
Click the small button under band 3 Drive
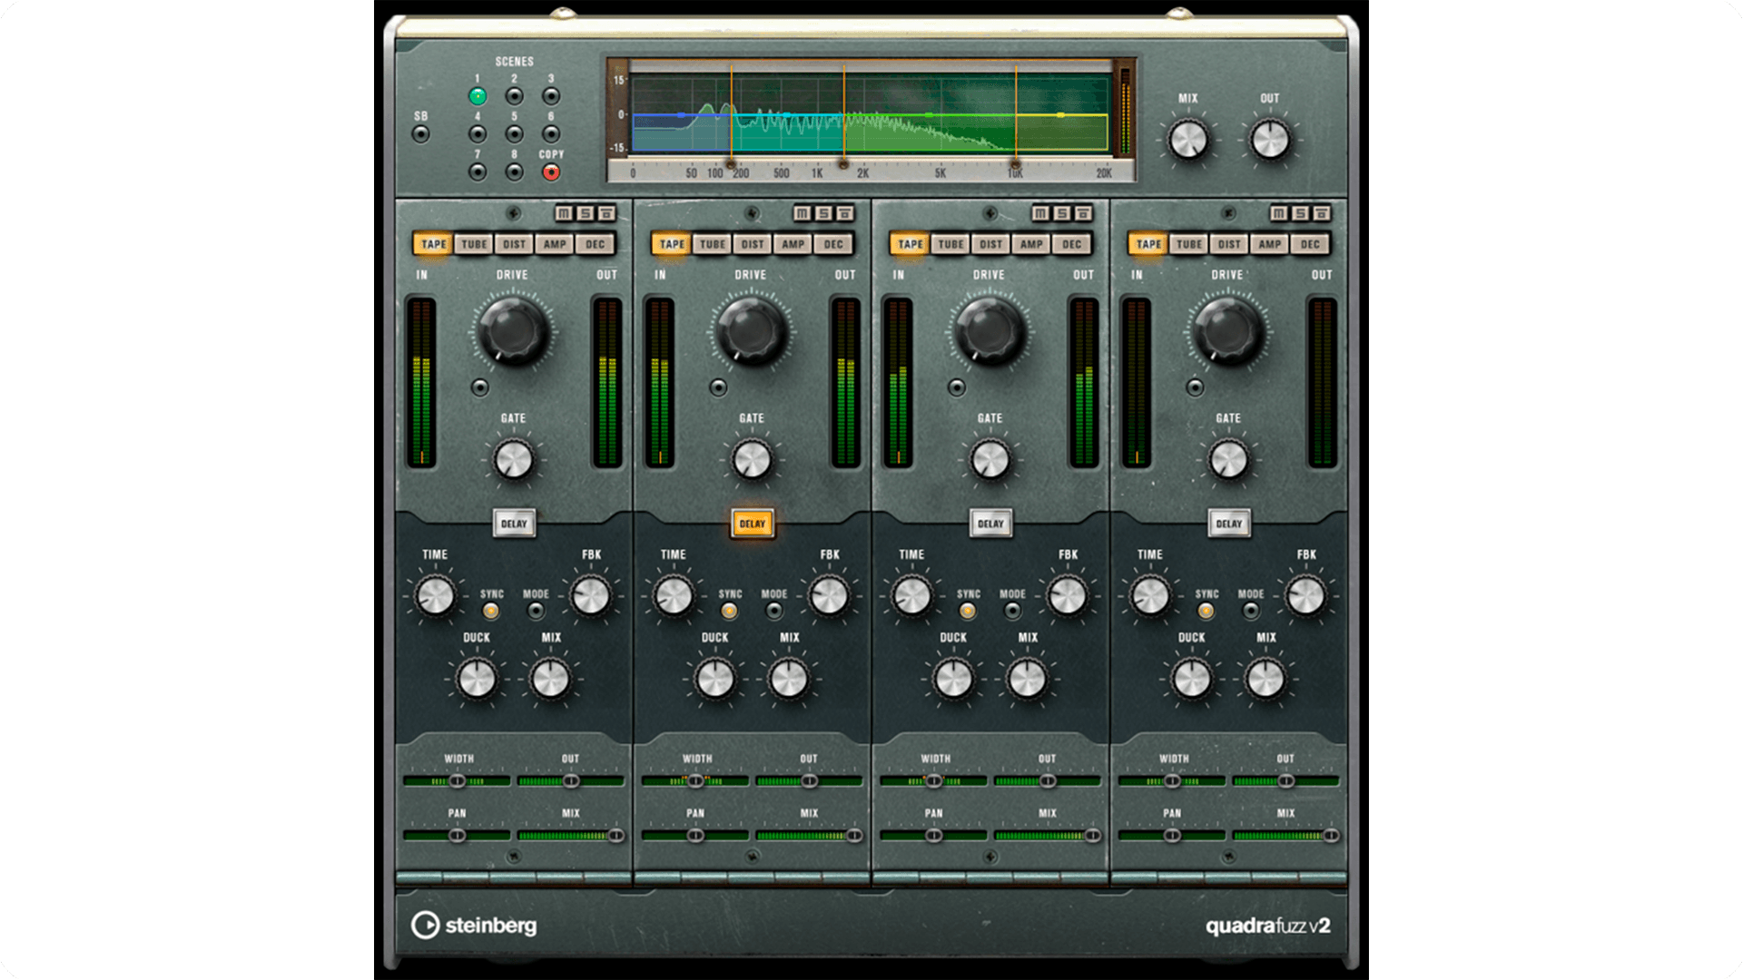(957, 387)
